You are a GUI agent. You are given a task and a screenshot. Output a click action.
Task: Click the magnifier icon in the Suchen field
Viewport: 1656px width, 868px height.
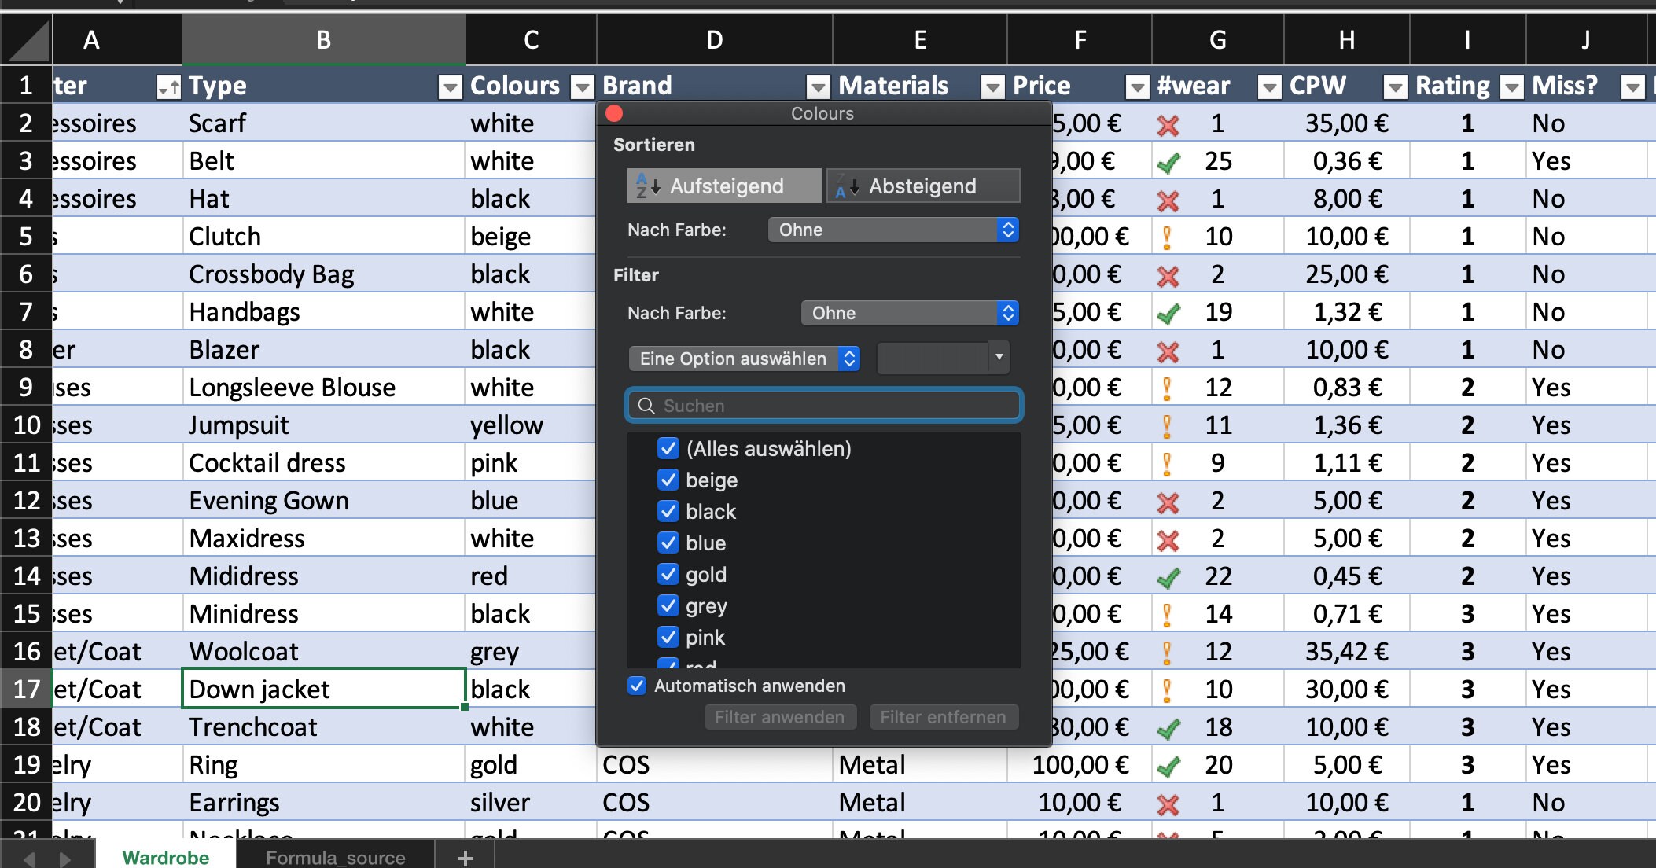click(x=648, y=405)
